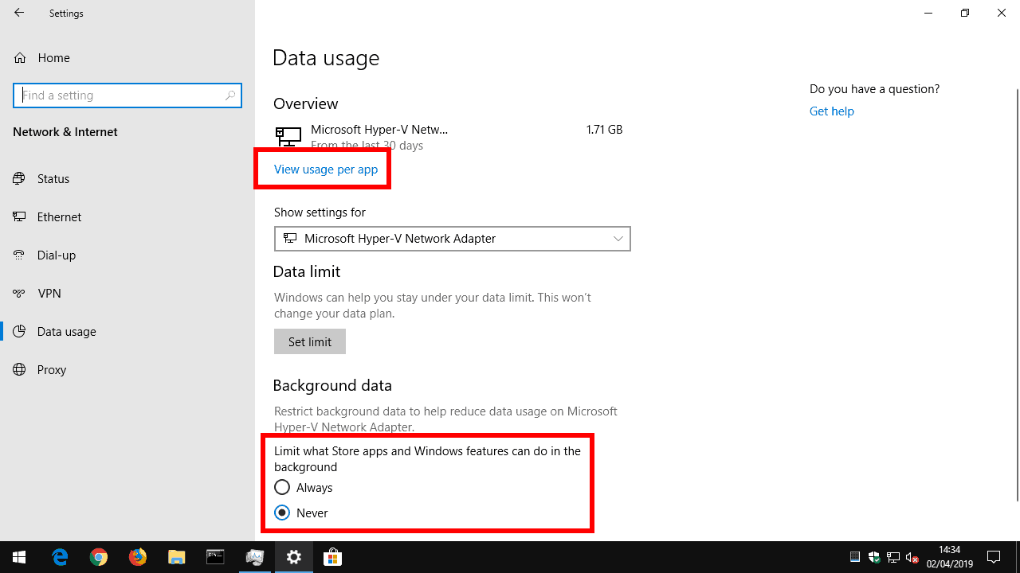Open the taskbar app next to Settings gear
1020x573 pixels.
(x=255, y=557)
